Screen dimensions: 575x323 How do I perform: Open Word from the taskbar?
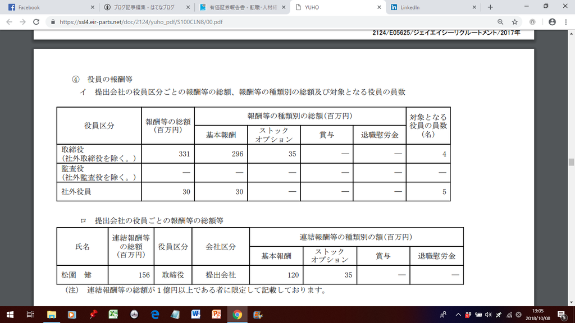point(196,315)
